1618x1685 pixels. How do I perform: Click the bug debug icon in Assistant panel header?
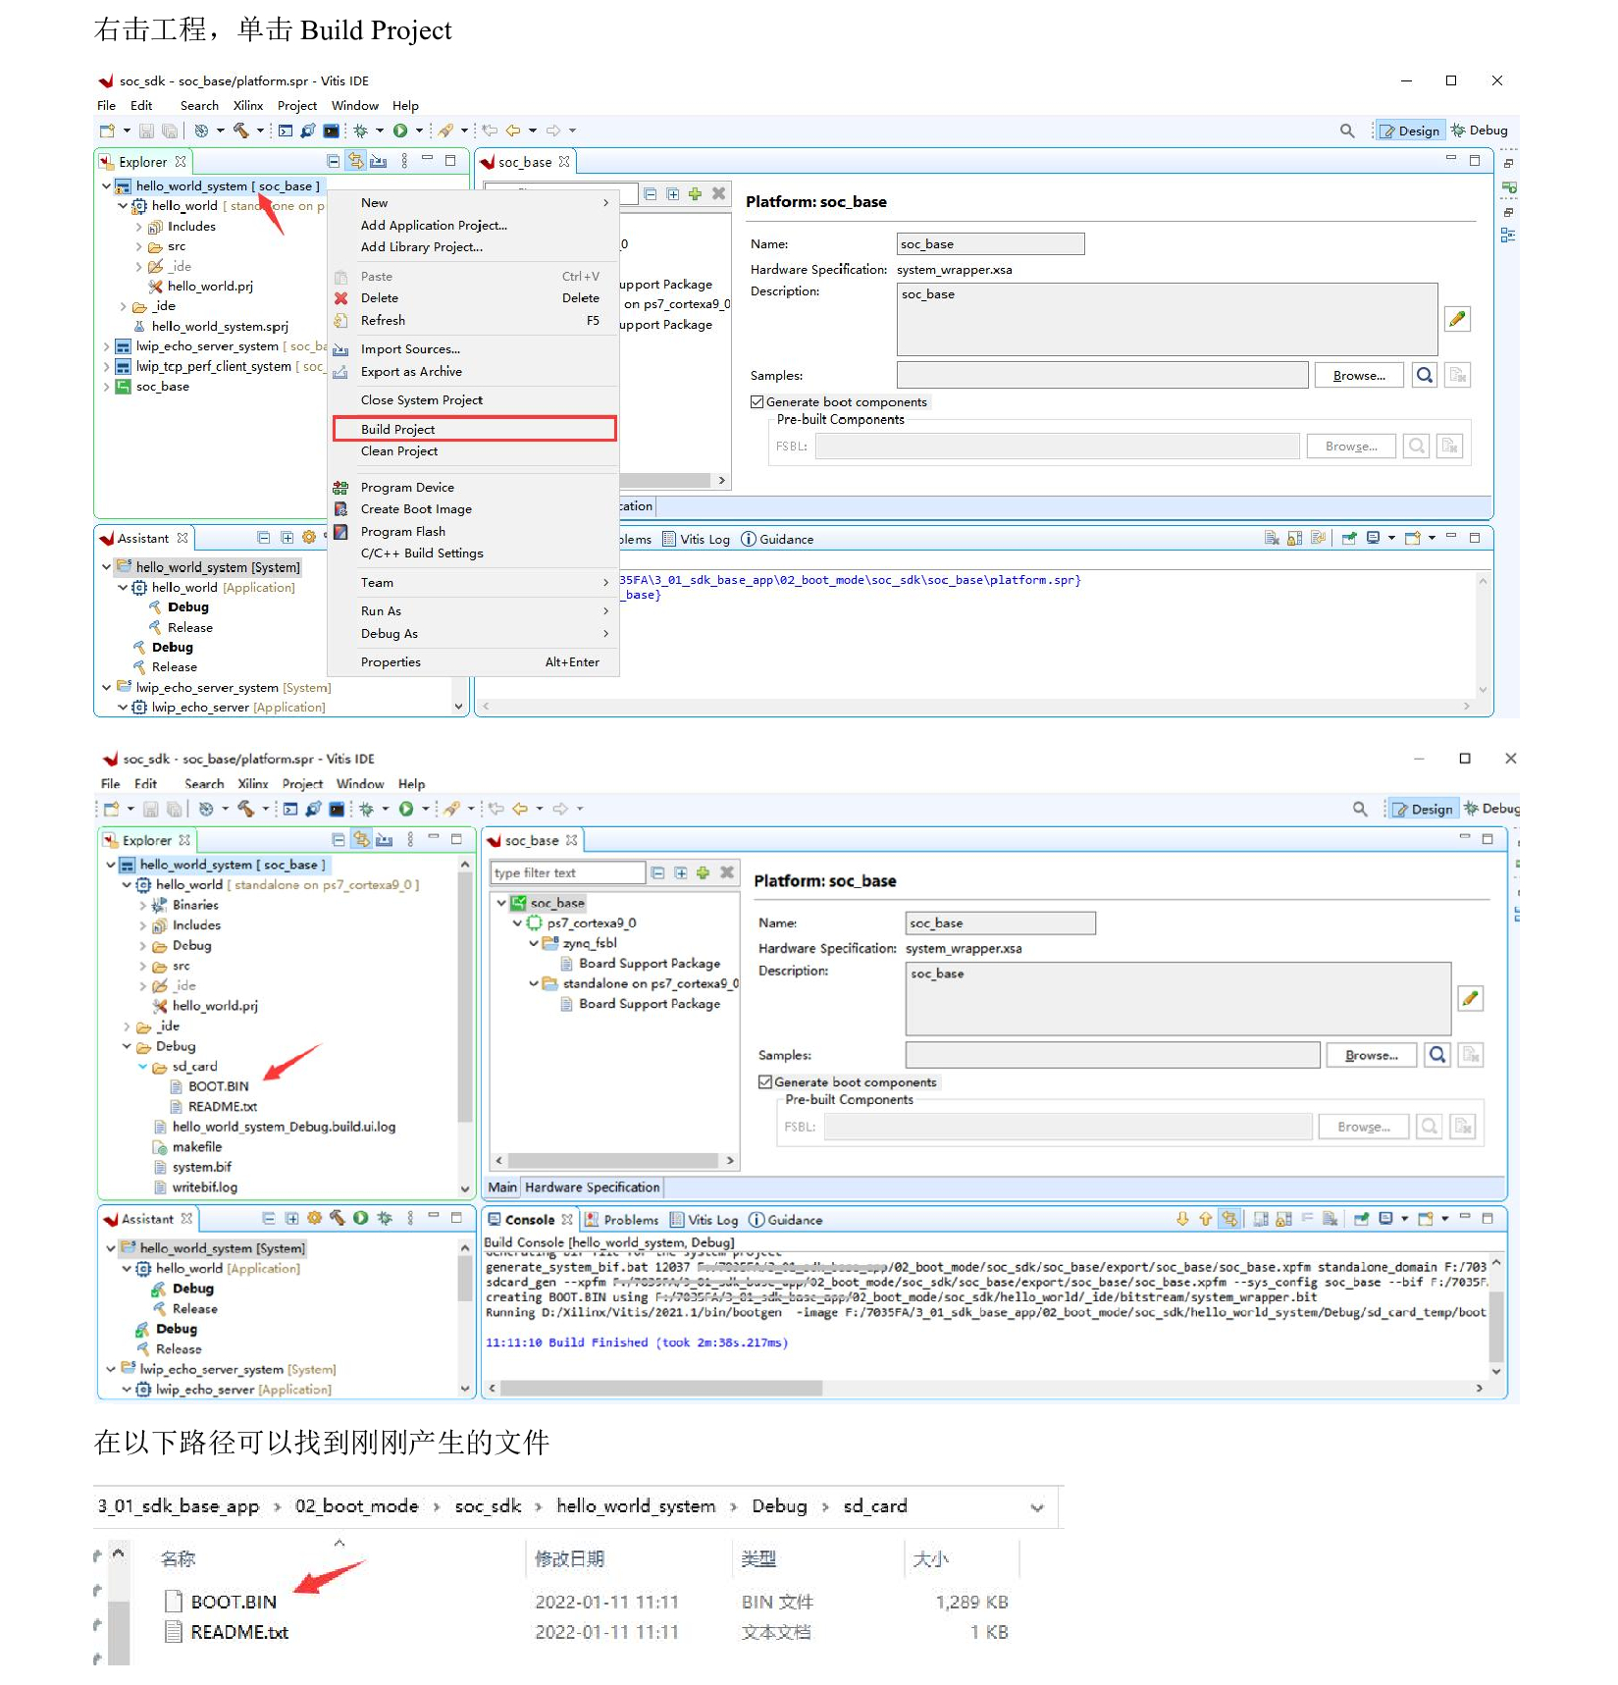385,1218
